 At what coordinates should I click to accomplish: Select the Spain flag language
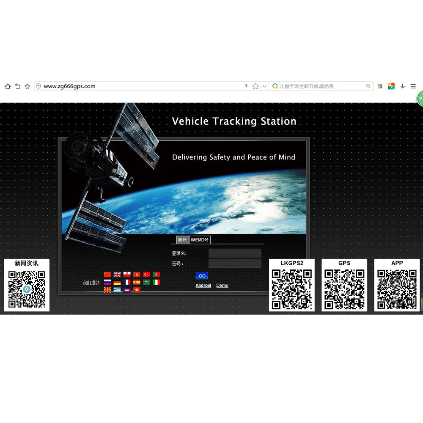(137, 283)
